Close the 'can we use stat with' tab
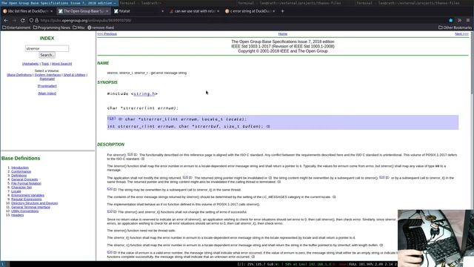 pyautogui.click(x=218, y=11)
